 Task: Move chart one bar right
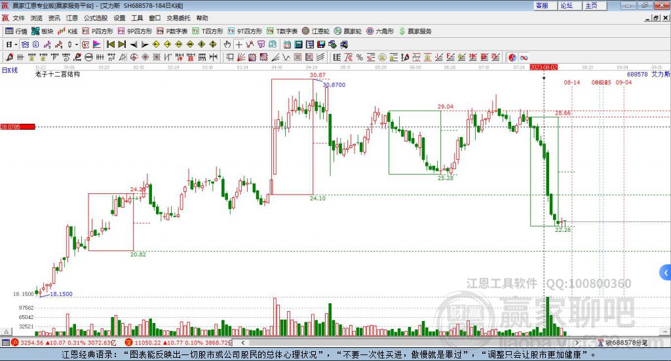[145, 45]
